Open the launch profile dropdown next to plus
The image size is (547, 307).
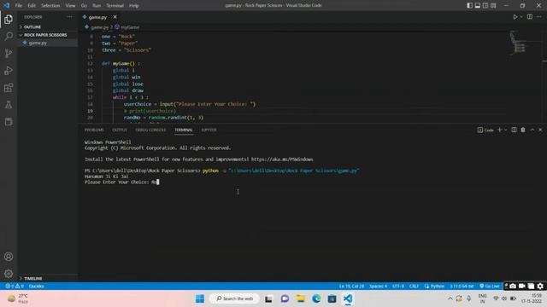coord(505,130)
